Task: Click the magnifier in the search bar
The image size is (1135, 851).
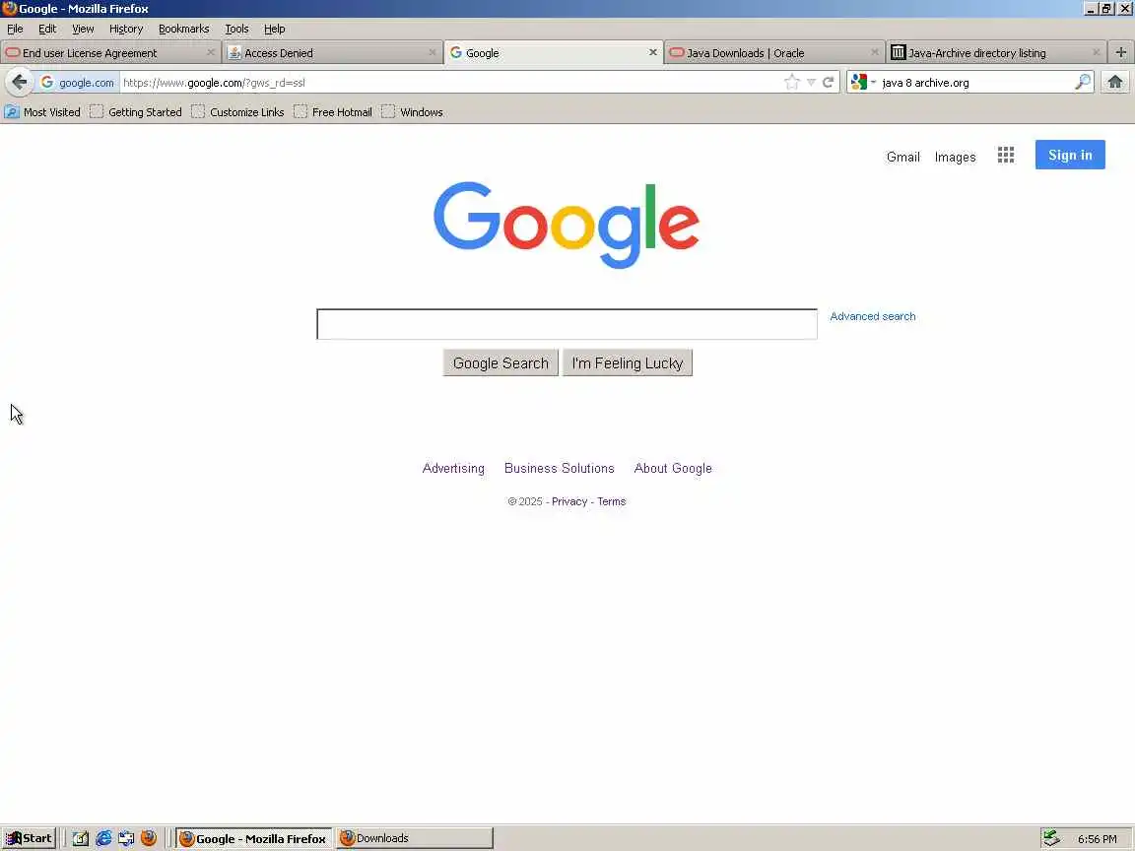Action: (1082, 83)
